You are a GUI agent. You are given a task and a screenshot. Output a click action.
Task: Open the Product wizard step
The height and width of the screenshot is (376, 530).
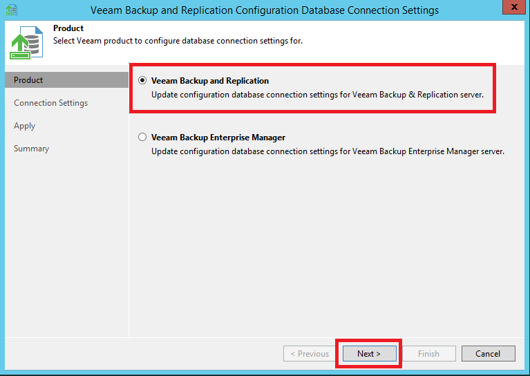pyautogui.click(x=66, y=79)
